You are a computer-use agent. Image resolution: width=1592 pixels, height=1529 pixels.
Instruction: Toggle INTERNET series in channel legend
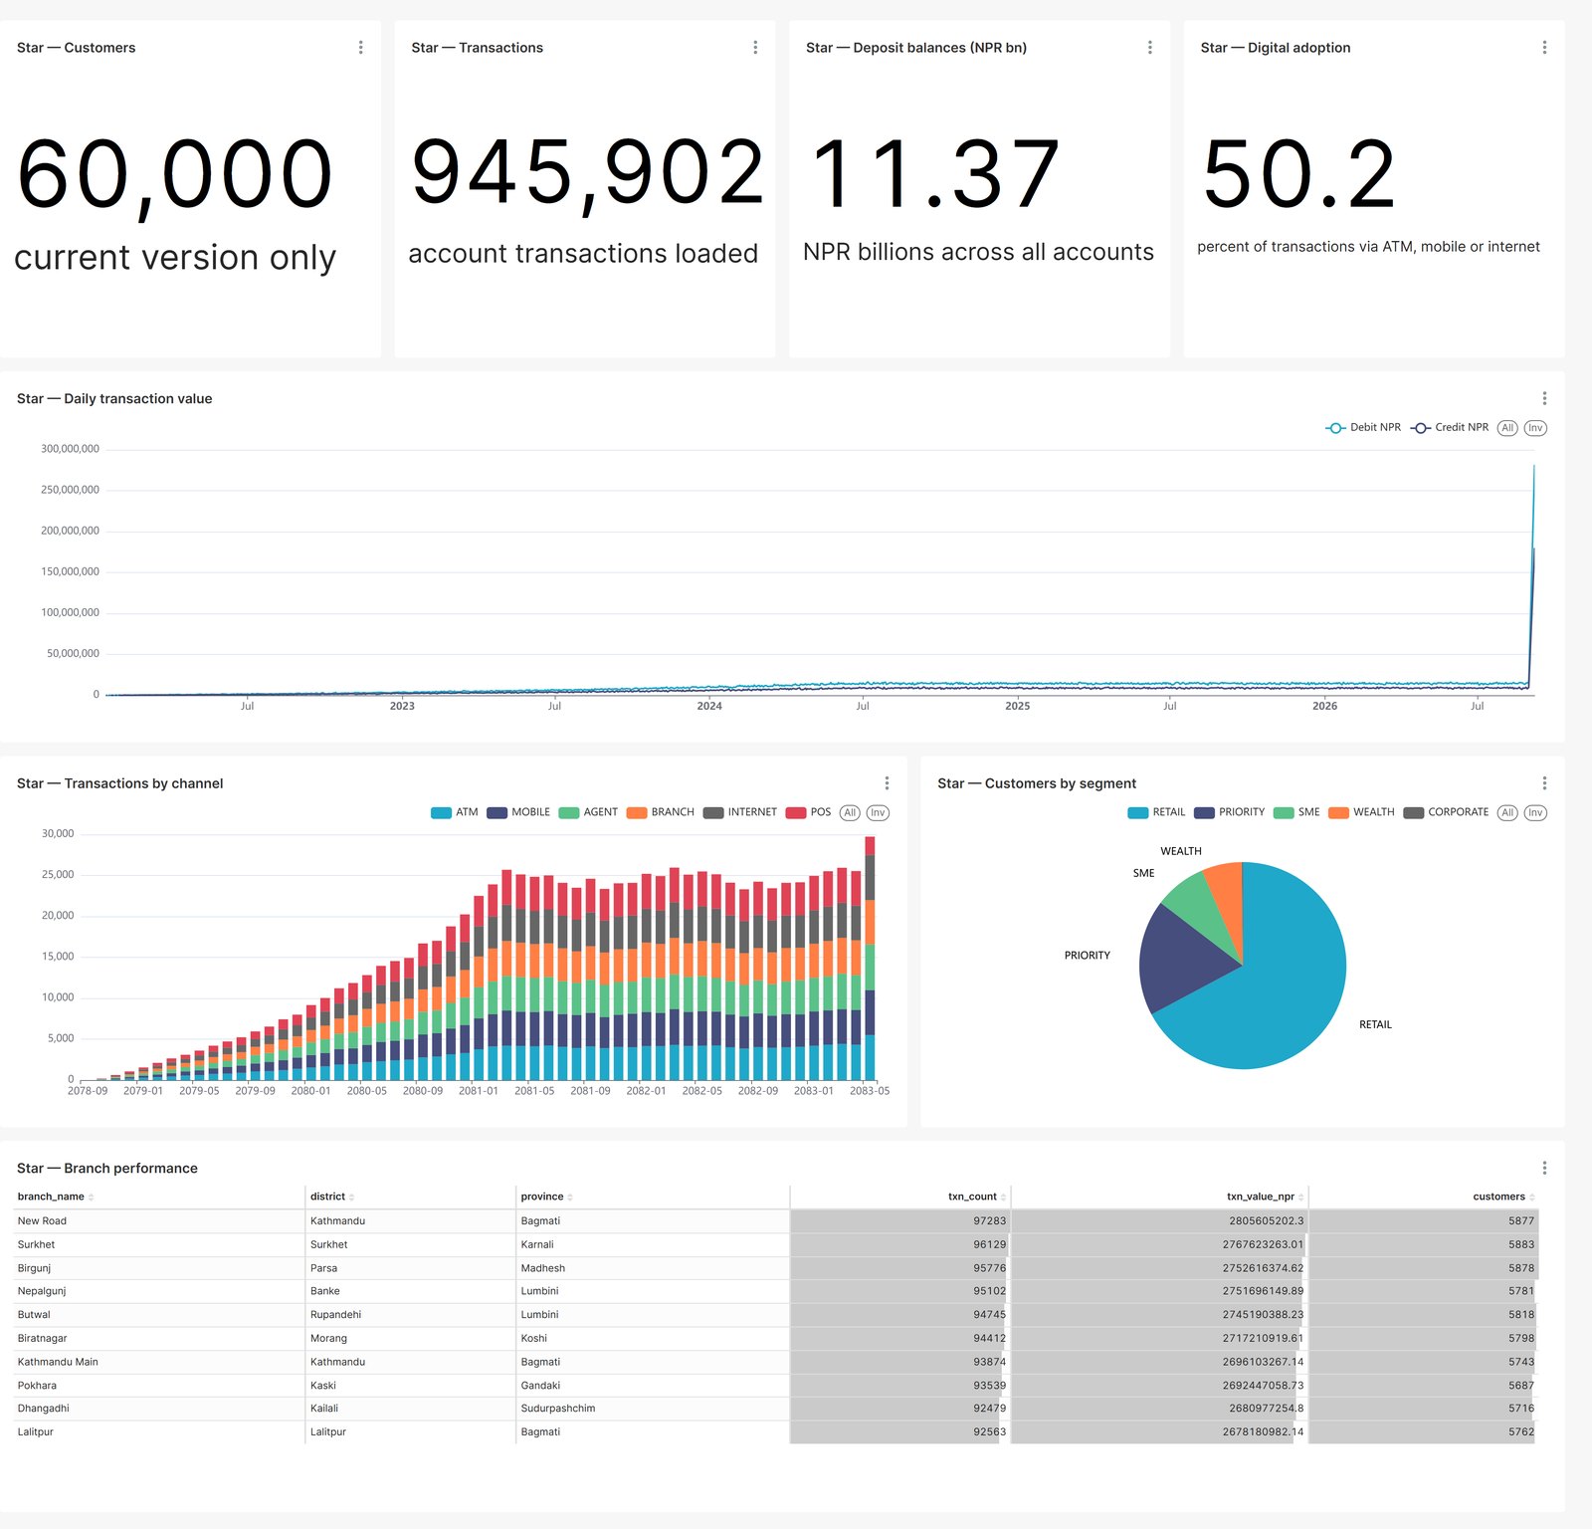(x=740, y=812)
